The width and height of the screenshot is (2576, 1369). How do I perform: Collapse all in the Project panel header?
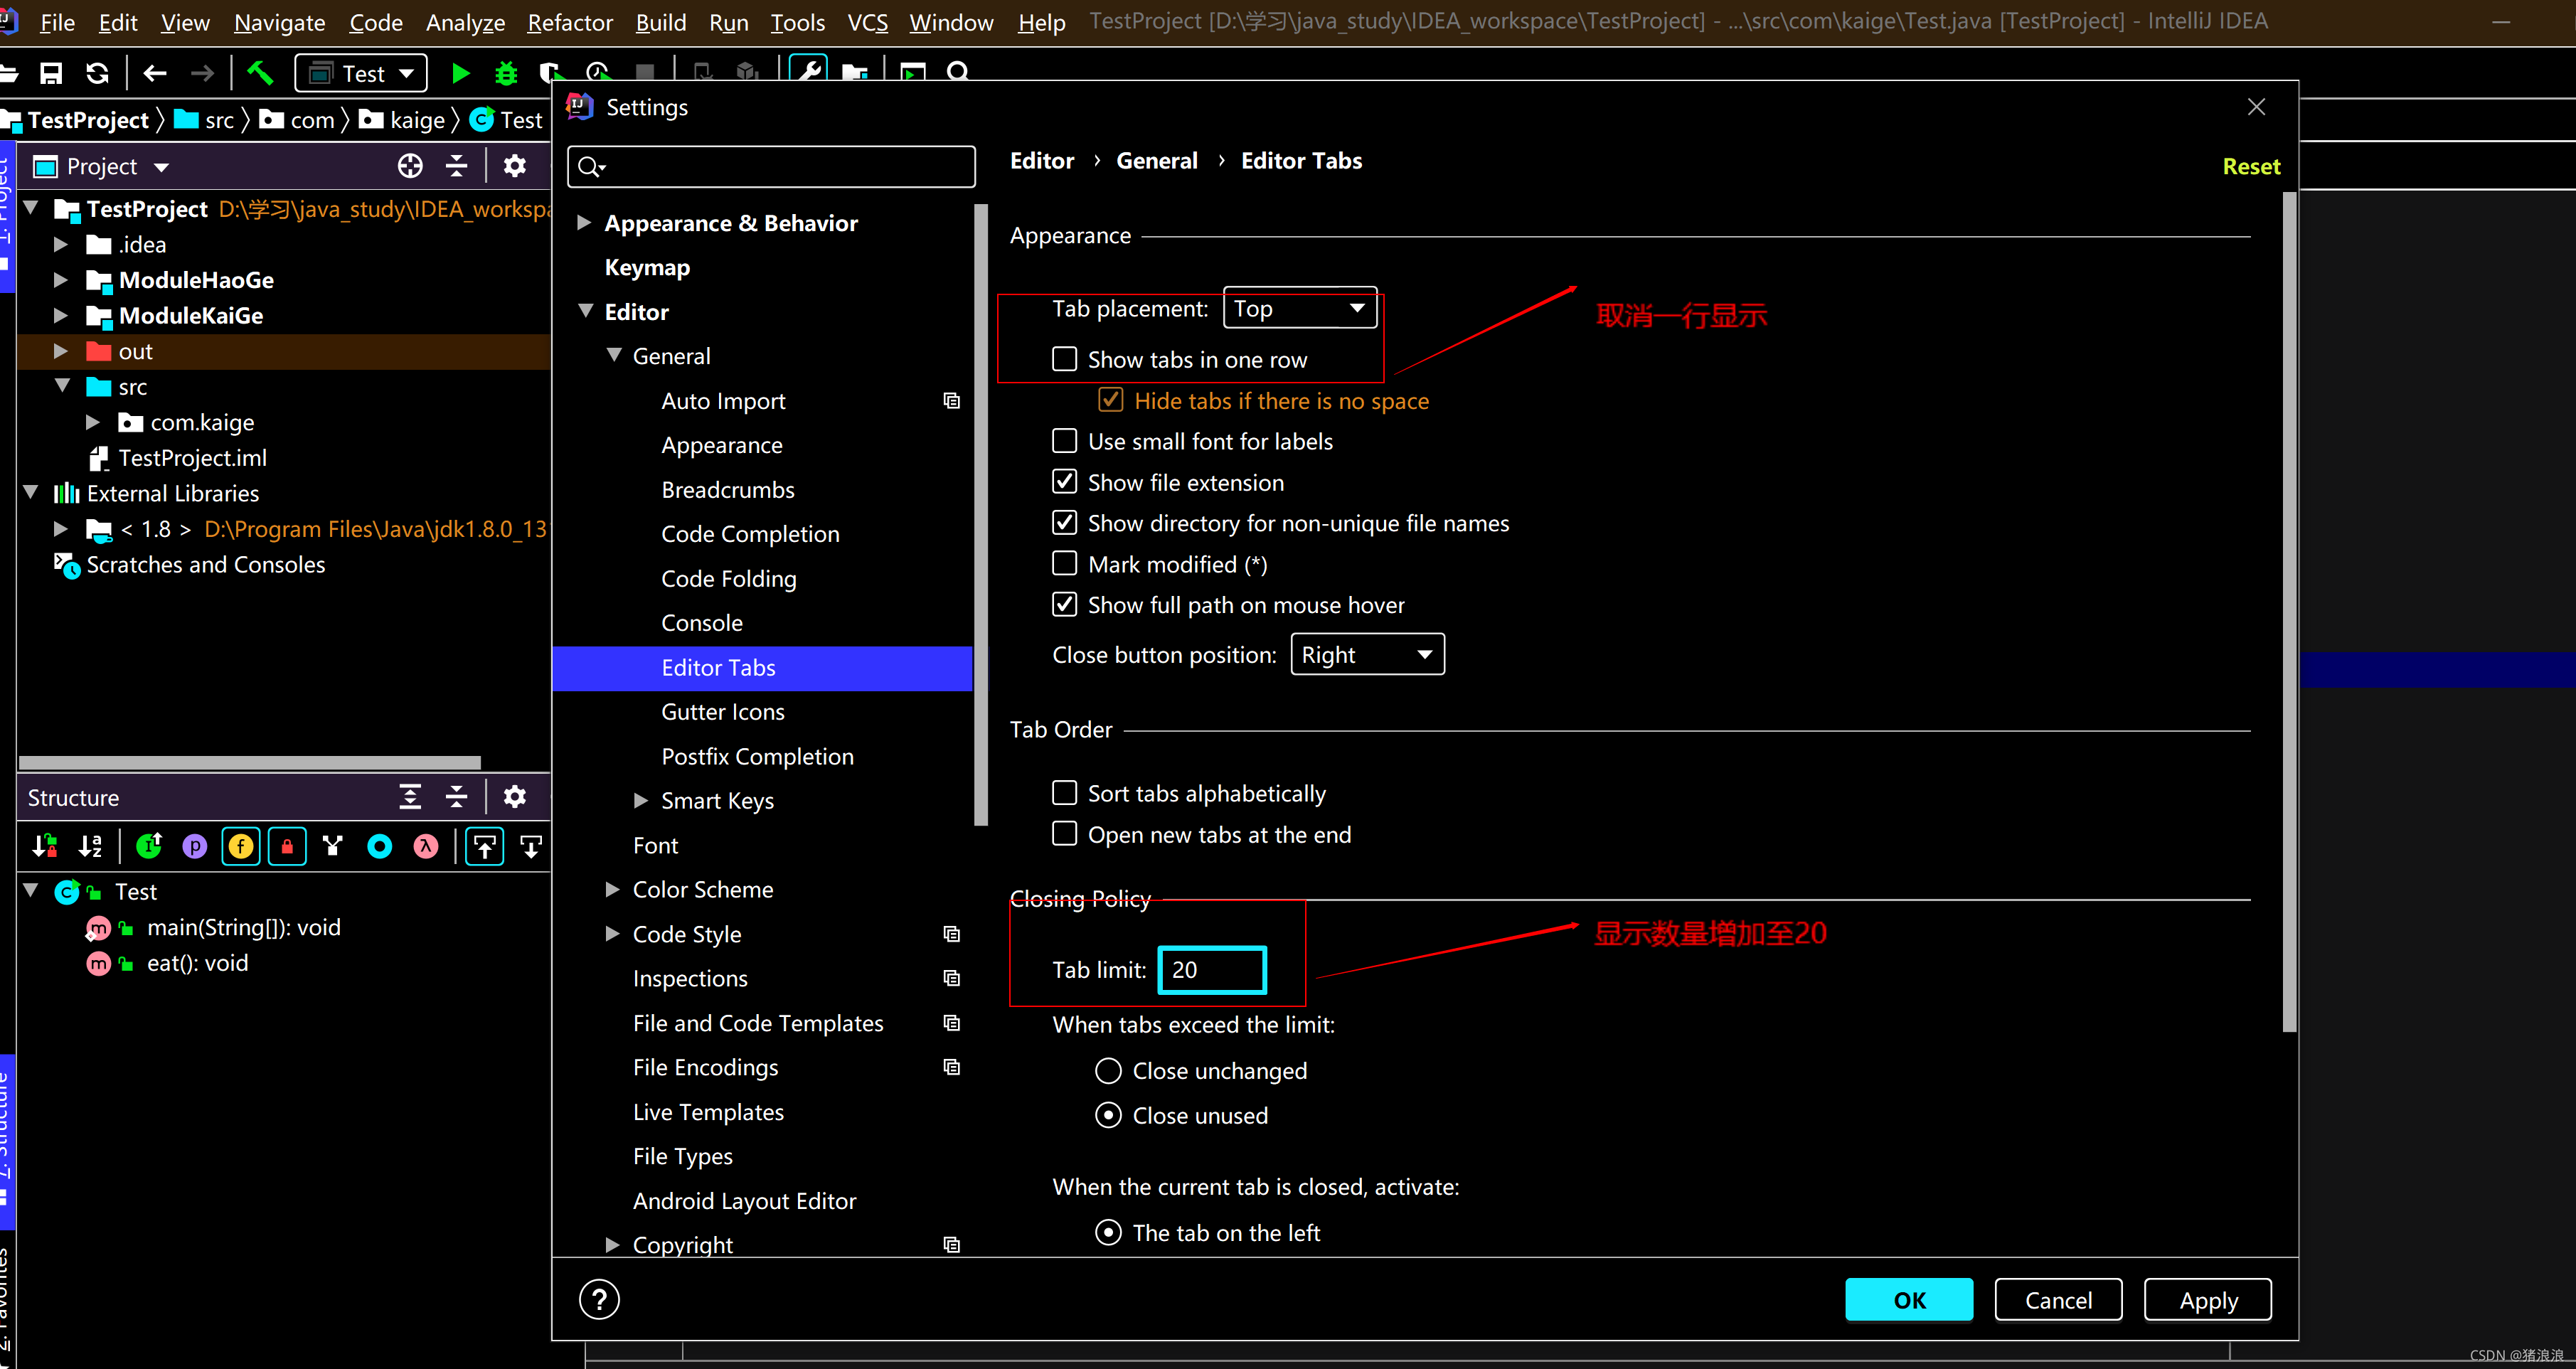coord(456,166)
